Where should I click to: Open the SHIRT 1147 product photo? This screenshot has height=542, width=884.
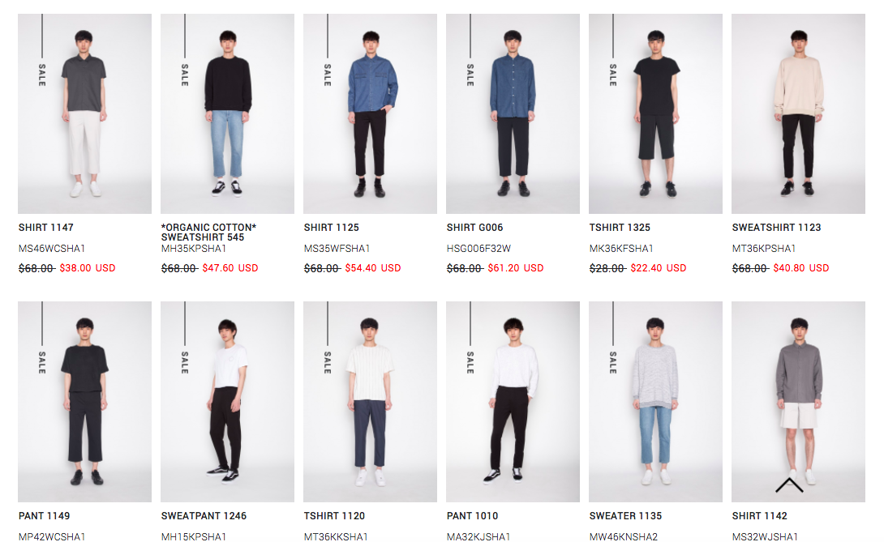click(x=84, y=113)
